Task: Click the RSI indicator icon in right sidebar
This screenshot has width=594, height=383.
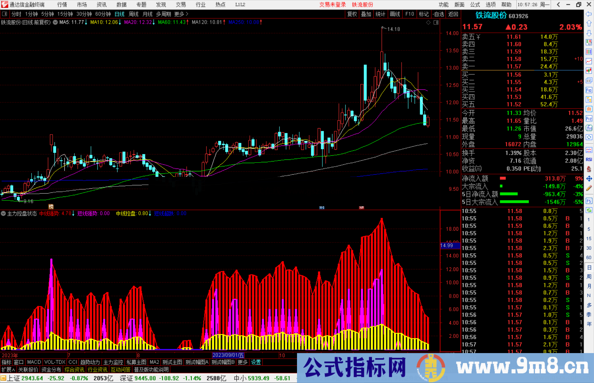Action: coord(589,160)
